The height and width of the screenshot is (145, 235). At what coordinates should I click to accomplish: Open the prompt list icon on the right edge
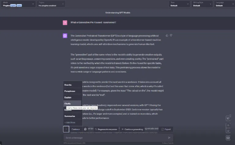coord(228,118)
